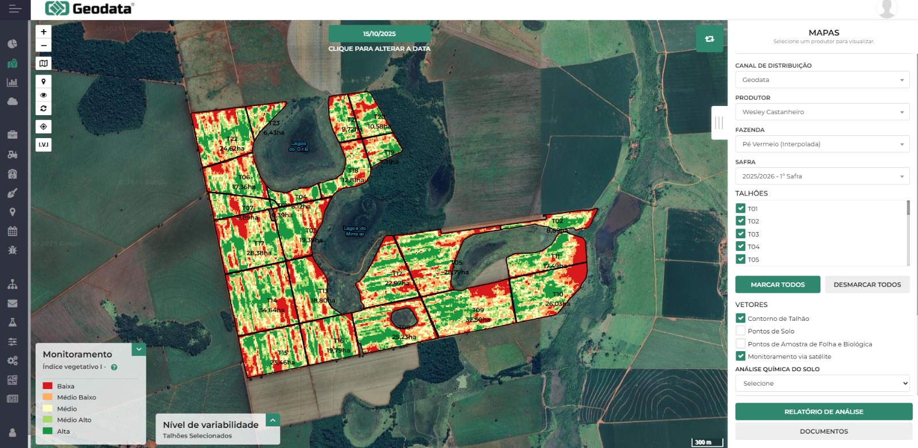
Task: Click the eye visibility icon on map toolbar
Action: coord(44,95)
